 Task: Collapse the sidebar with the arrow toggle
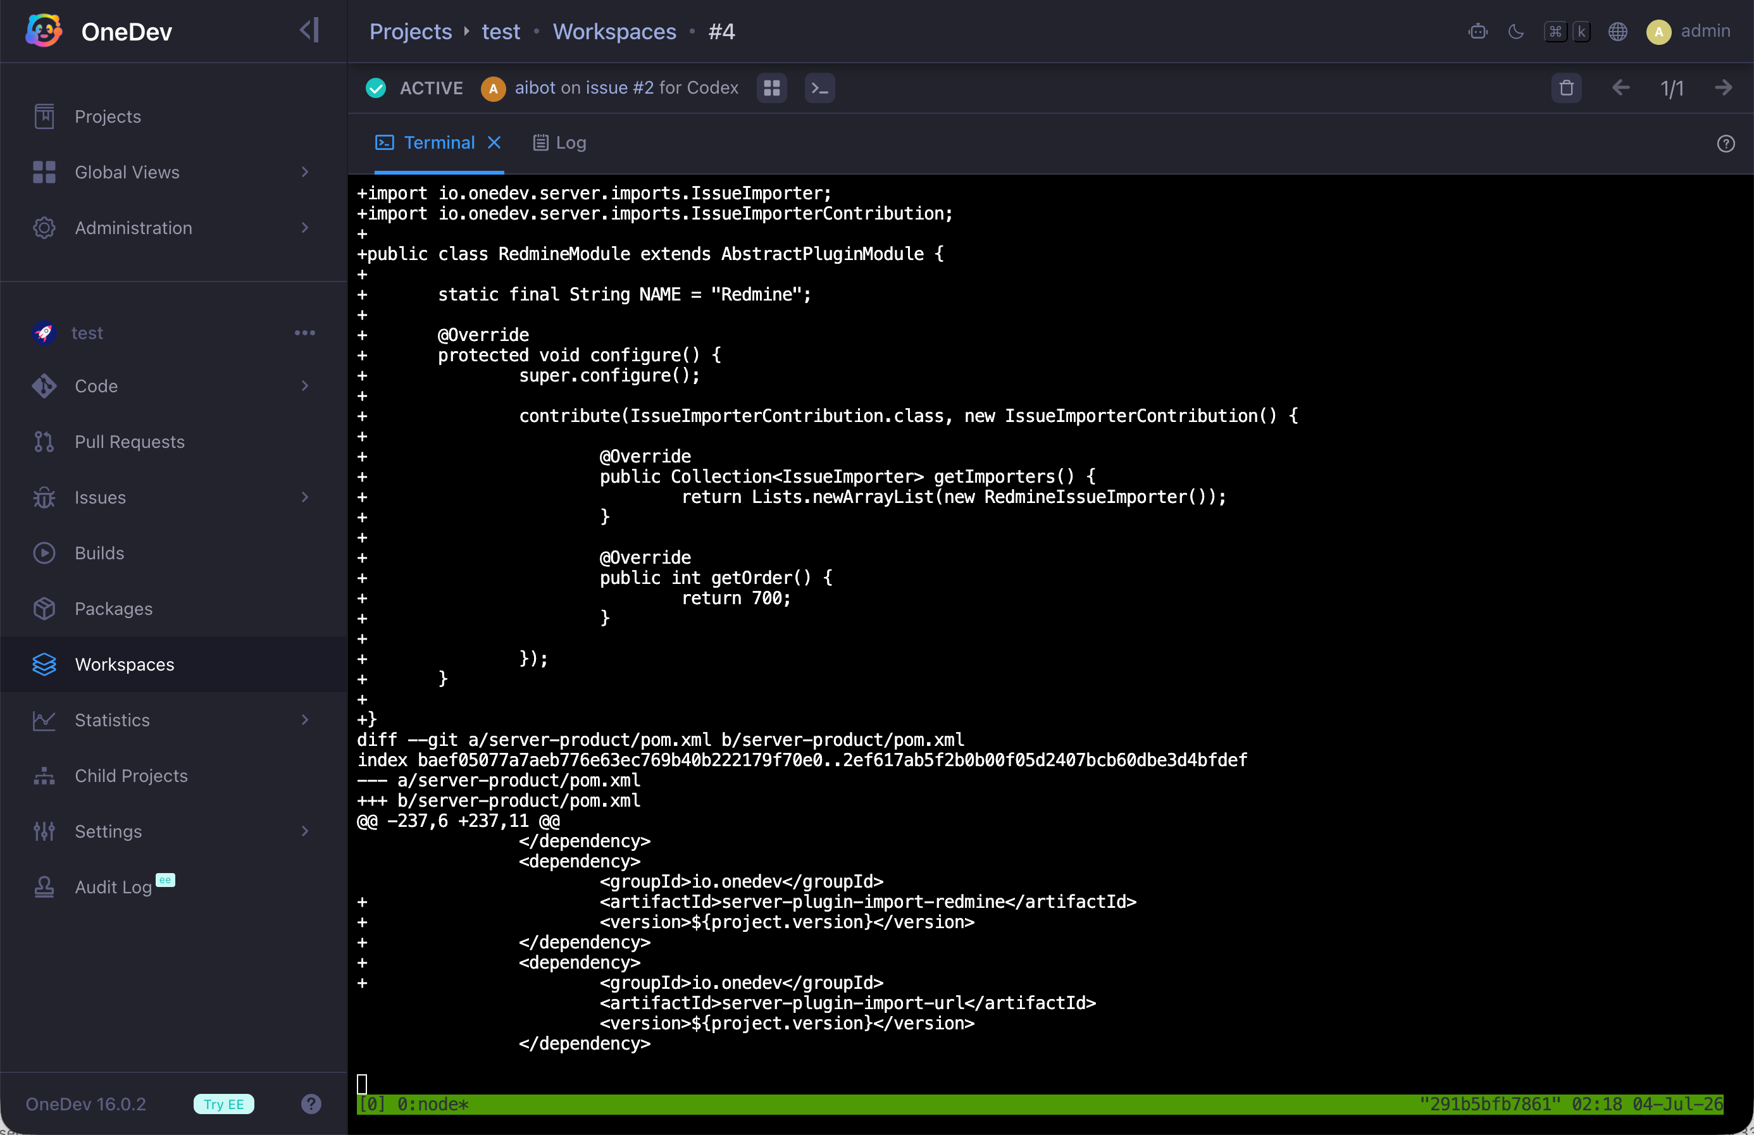309,30
